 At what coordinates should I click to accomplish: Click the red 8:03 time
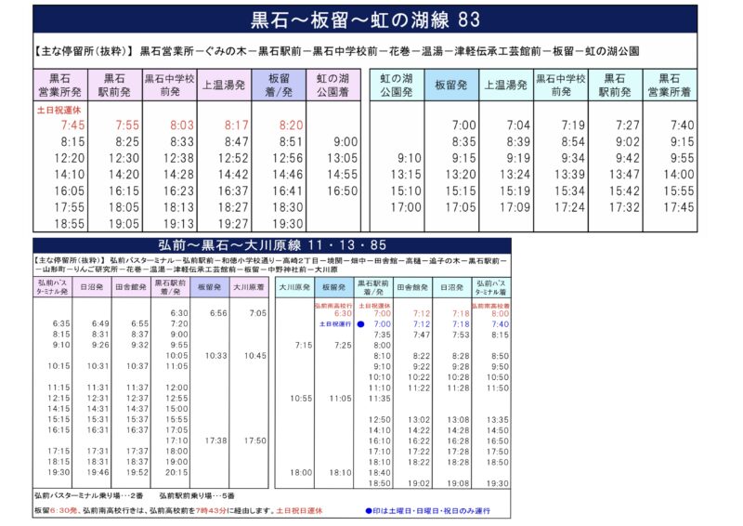tap(182, 125)
